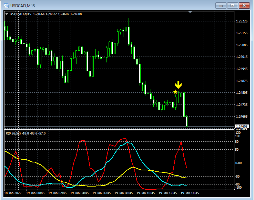Click time axis label 19 Jan 10:45

pyautogui.click(x=145, y=193)
